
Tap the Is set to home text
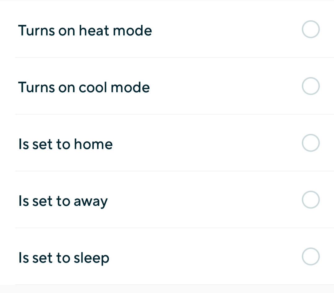(x=65, y=144)
